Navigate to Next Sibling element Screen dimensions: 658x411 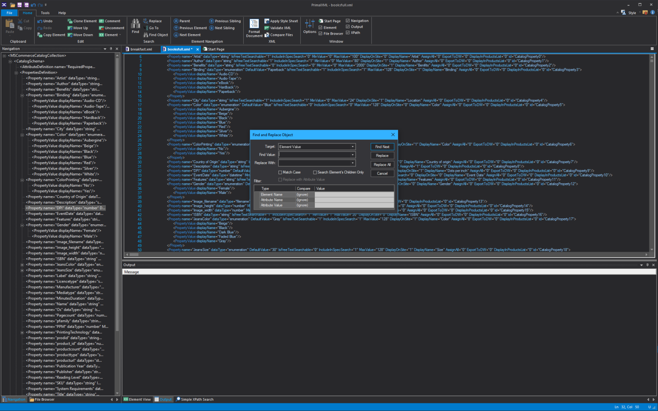tap(223, 27)
